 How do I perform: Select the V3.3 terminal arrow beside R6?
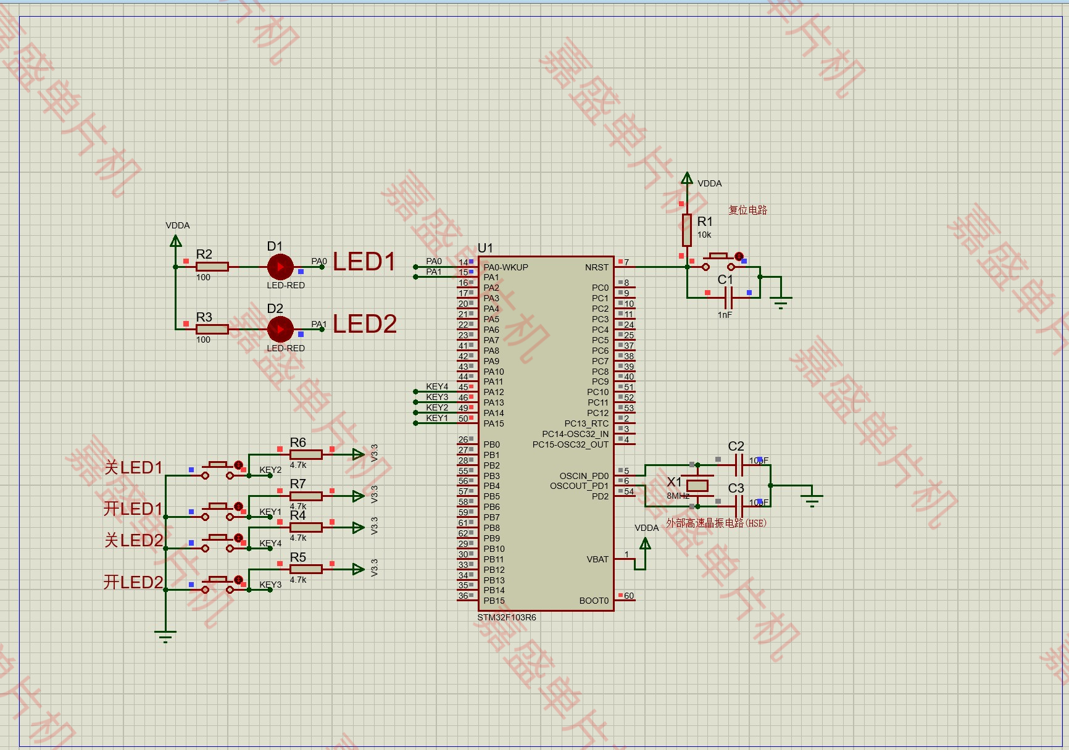point(357,453)
